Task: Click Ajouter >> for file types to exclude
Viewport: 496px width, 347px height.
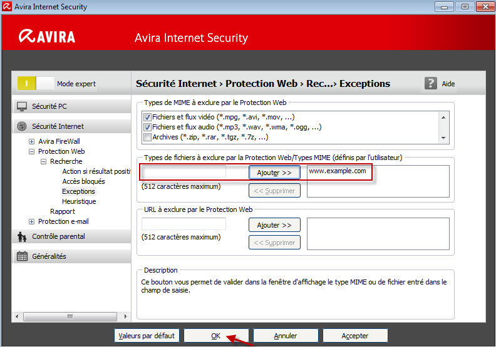Action: point(274,173)
